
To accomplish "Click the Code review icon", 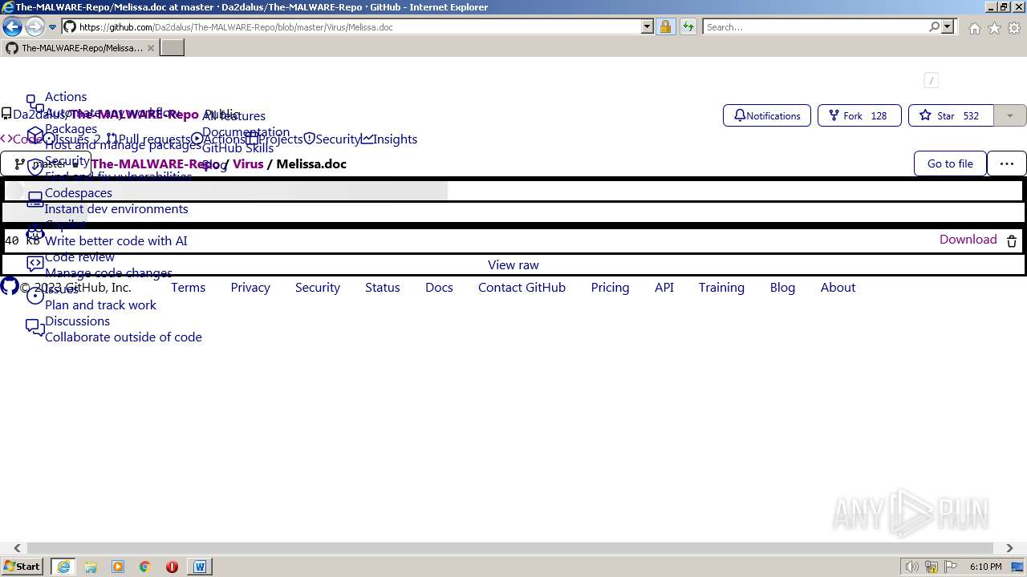I will point(35,263).
